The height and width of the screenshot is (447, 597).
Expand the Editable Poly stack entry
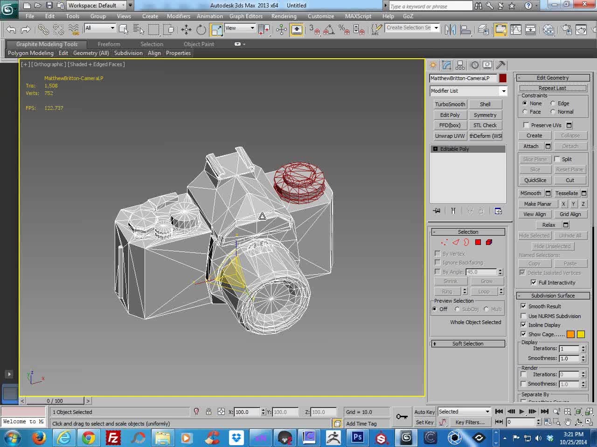click(435, 149)
